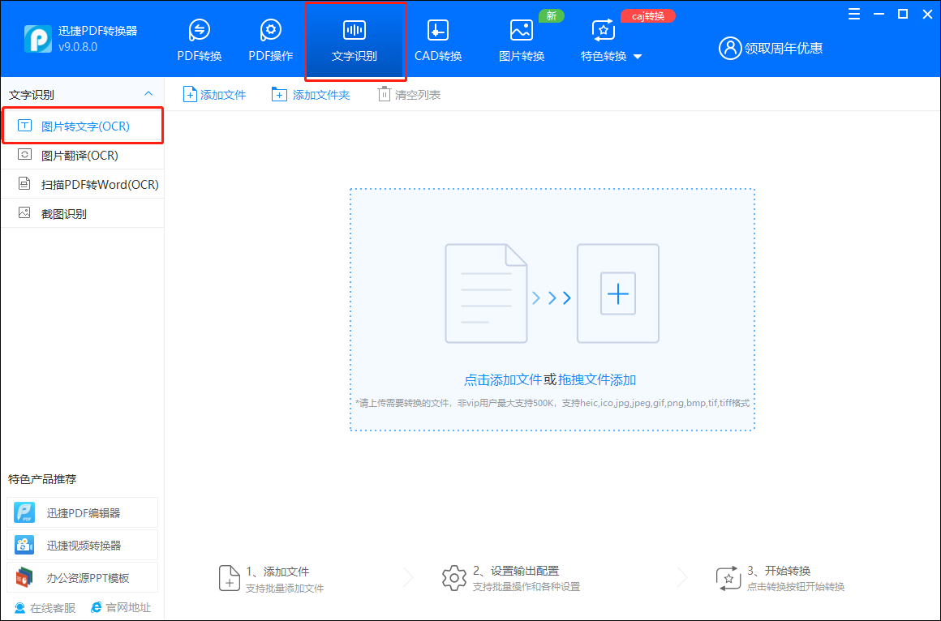
Task: Click the 领取周年优惠 user link
Action: tap(771, 48)
